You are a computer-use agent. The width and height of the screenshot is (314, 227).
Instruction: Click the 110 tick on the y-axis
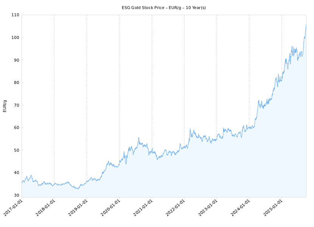click(x=15, y=15)
